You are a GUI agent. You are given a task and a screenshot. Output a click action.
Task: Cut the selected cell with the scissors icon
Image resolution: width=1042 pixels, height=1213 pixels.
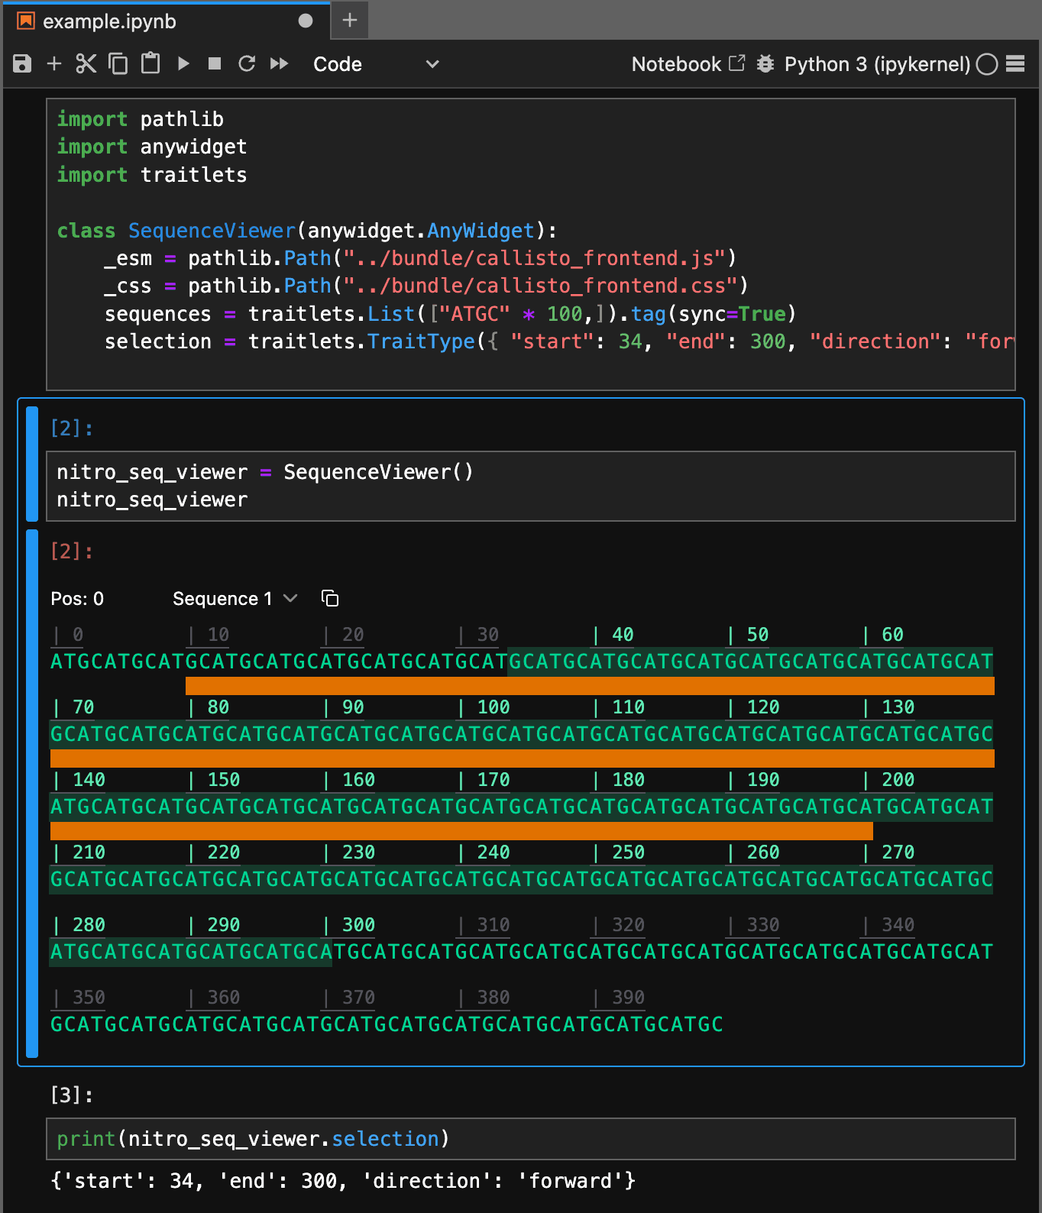point(86,64)
